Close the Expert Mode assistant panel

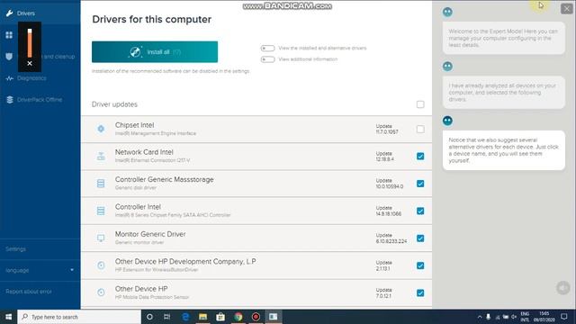click(566, 8)
